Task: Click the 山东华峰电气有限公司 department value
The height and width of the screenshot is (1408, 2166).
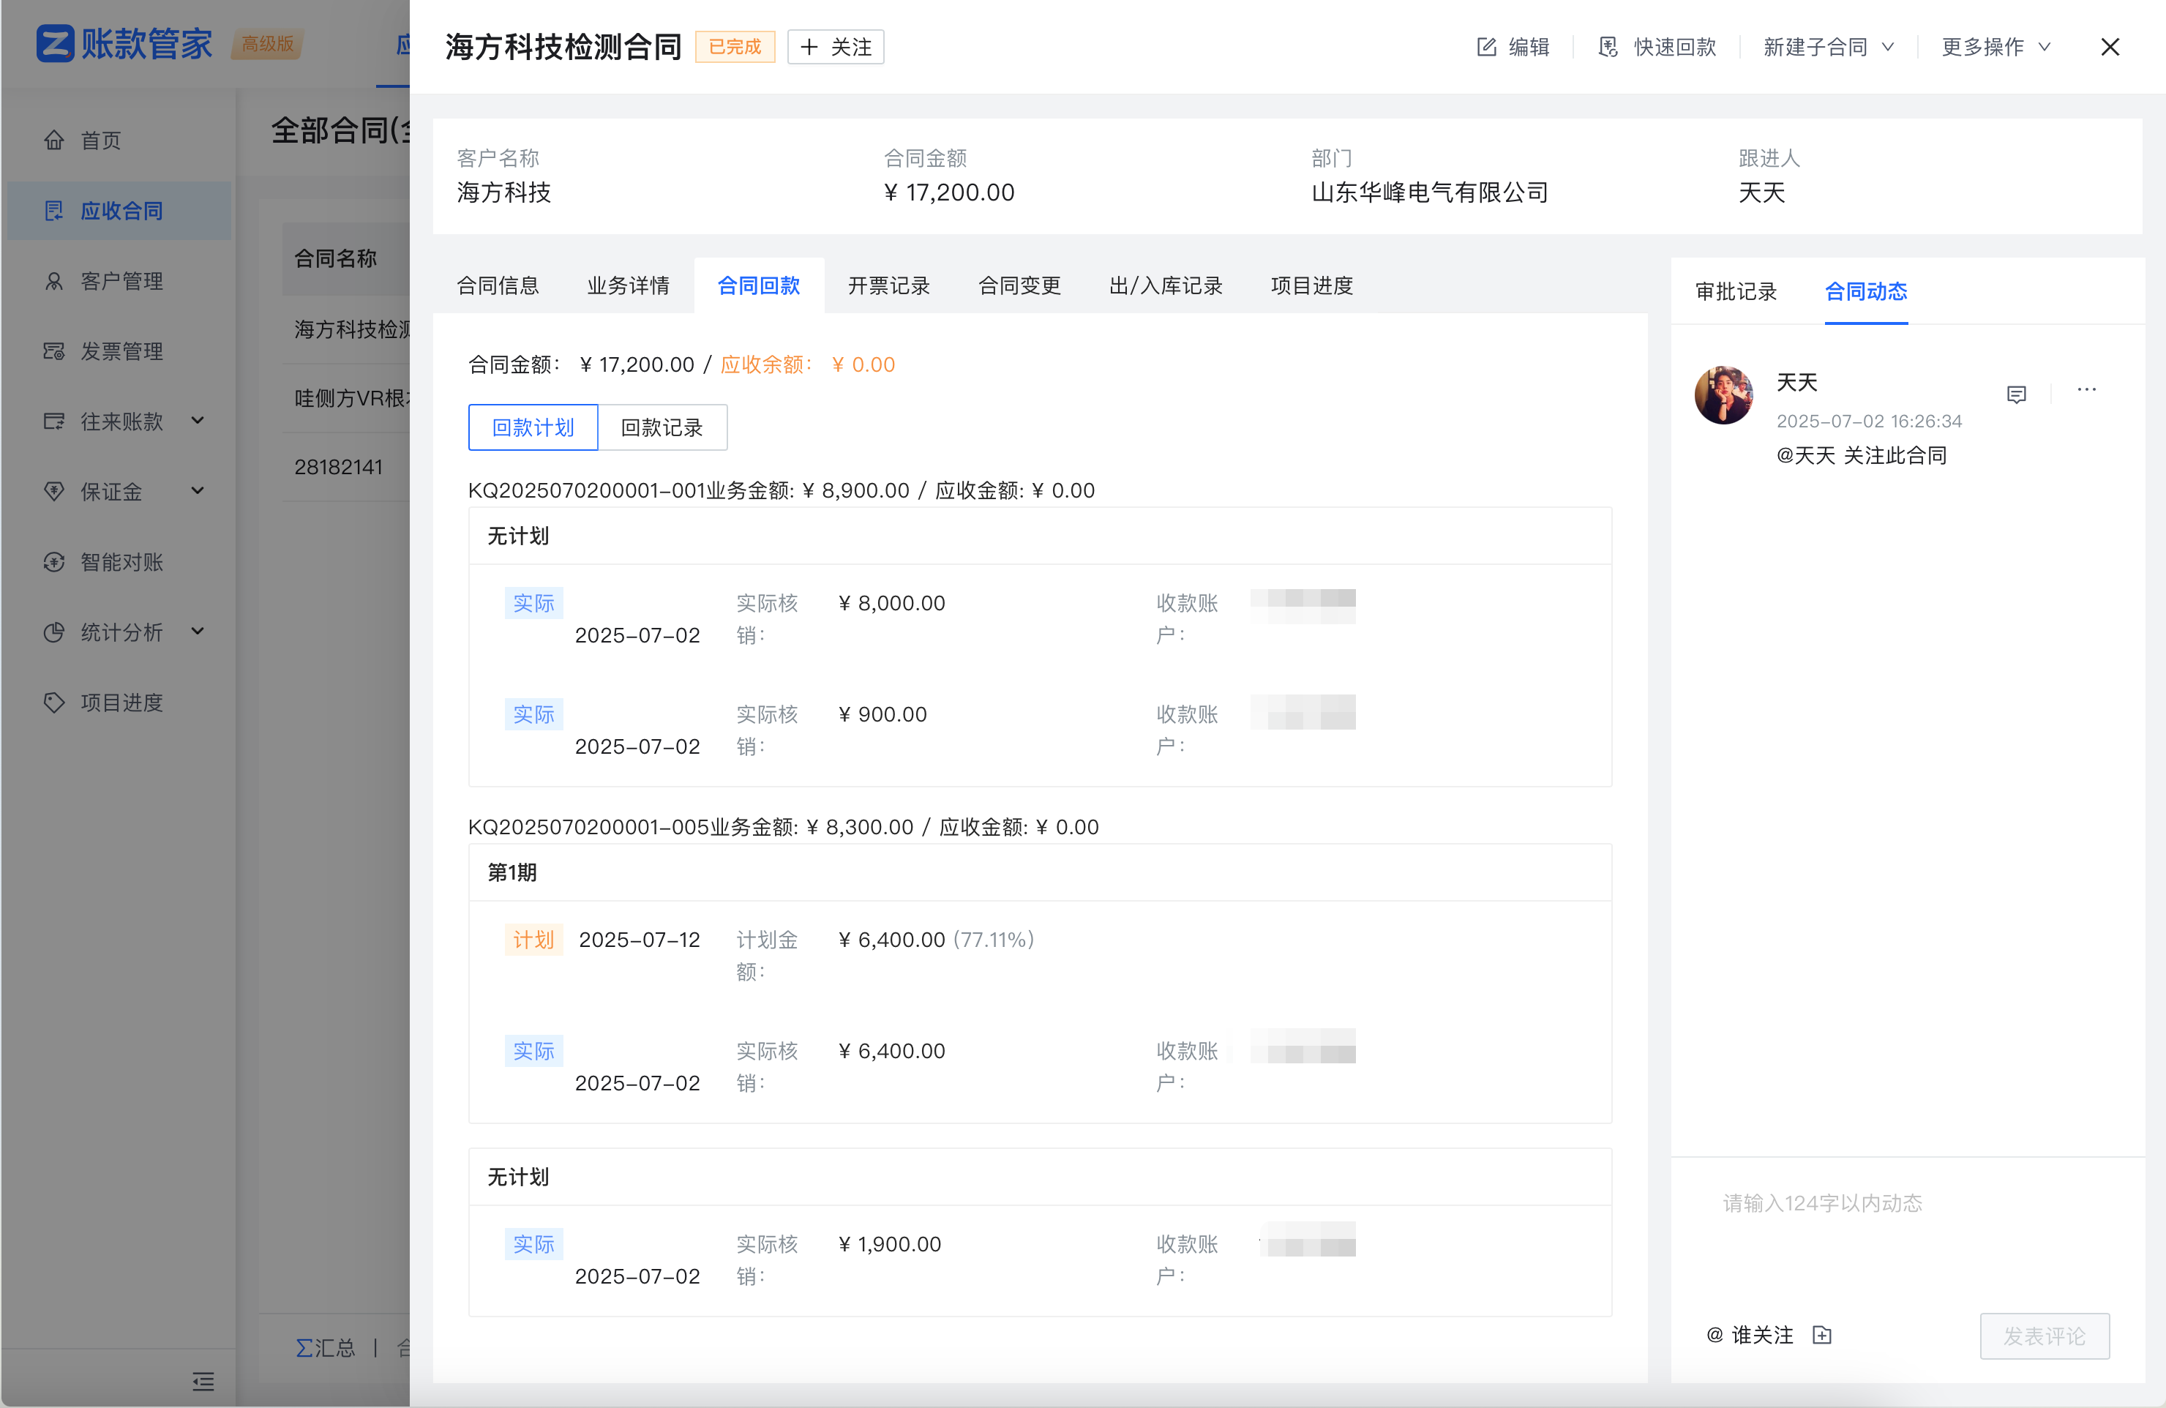Action: point(1430,192)
